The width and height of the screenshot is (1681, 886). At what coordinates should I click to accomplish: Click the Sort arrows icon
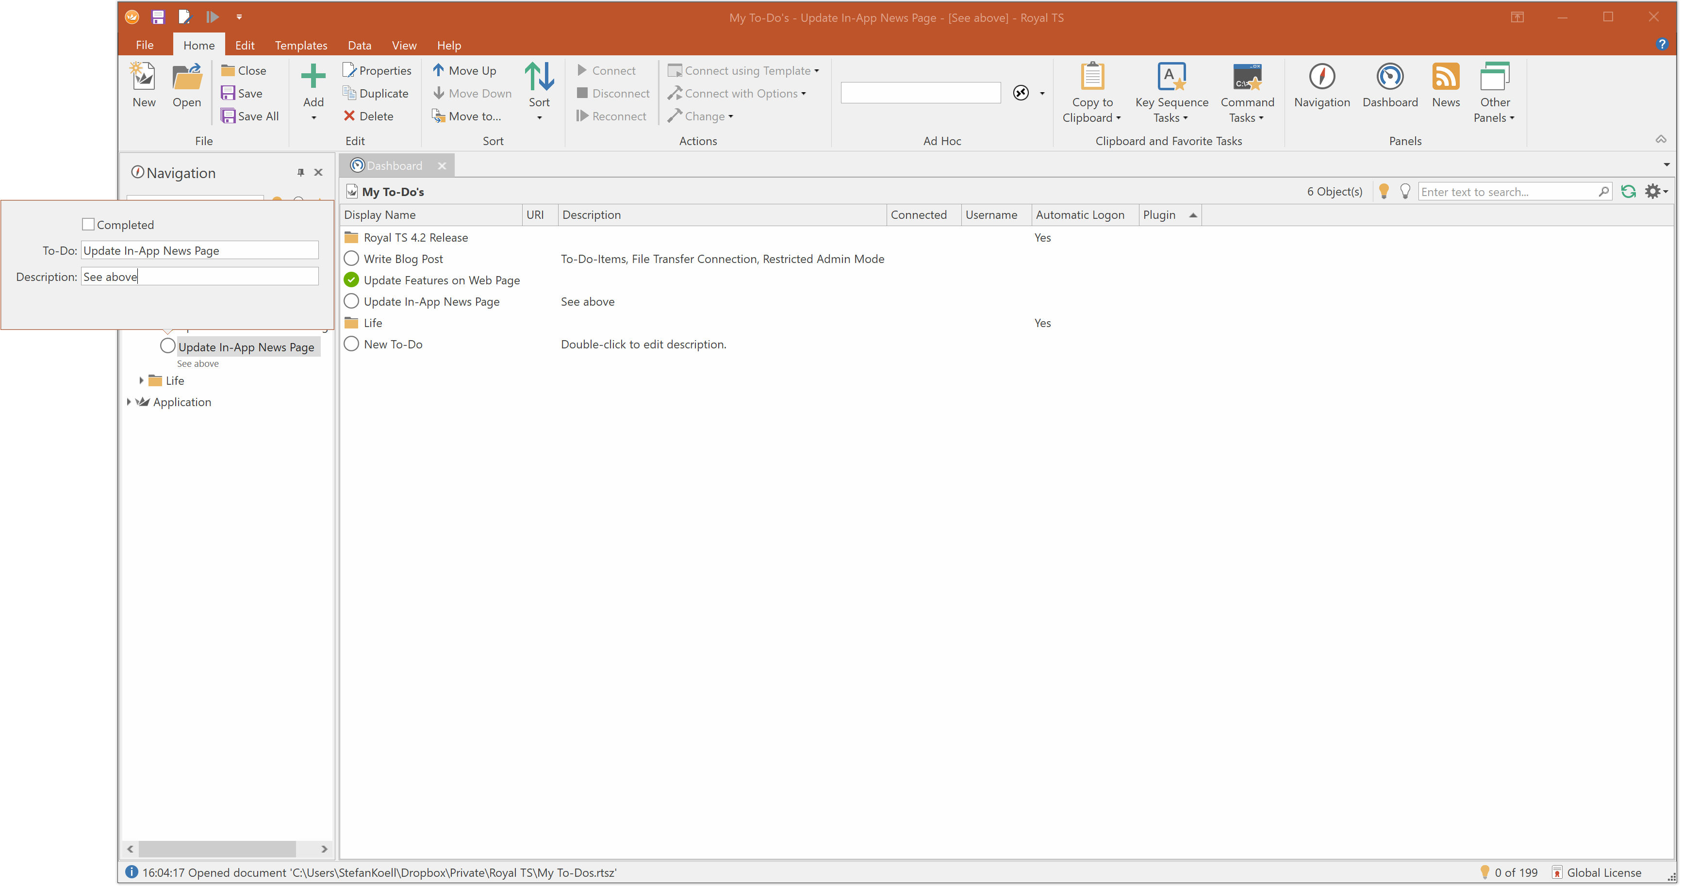click(x=539, y=77)
